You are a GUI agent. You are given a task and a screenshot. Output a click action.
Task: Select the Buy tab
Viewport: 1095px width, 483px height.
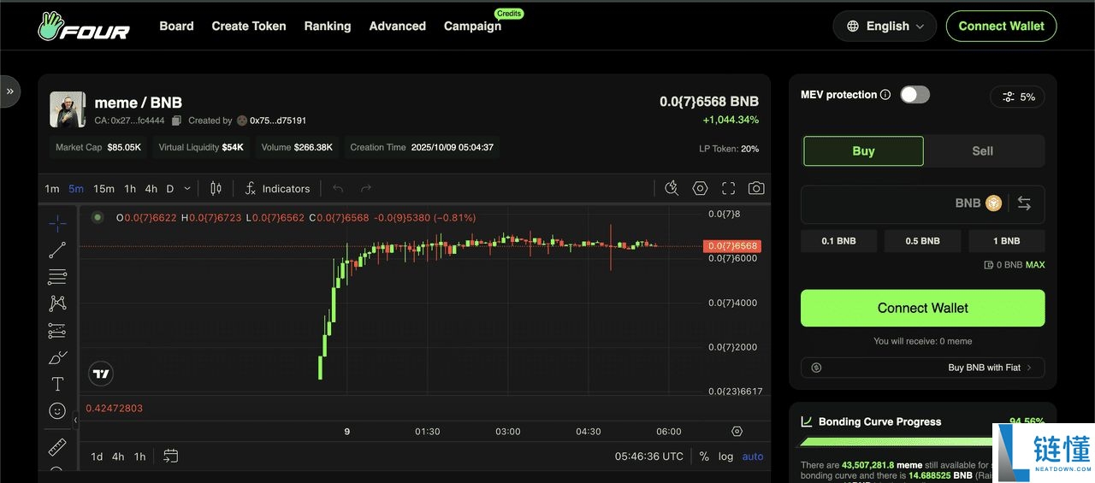pos(863,150)
